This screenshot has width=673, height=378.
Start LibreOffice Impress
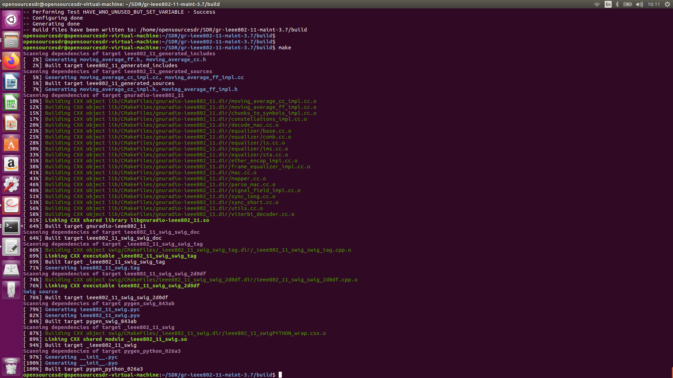(11, 123)
